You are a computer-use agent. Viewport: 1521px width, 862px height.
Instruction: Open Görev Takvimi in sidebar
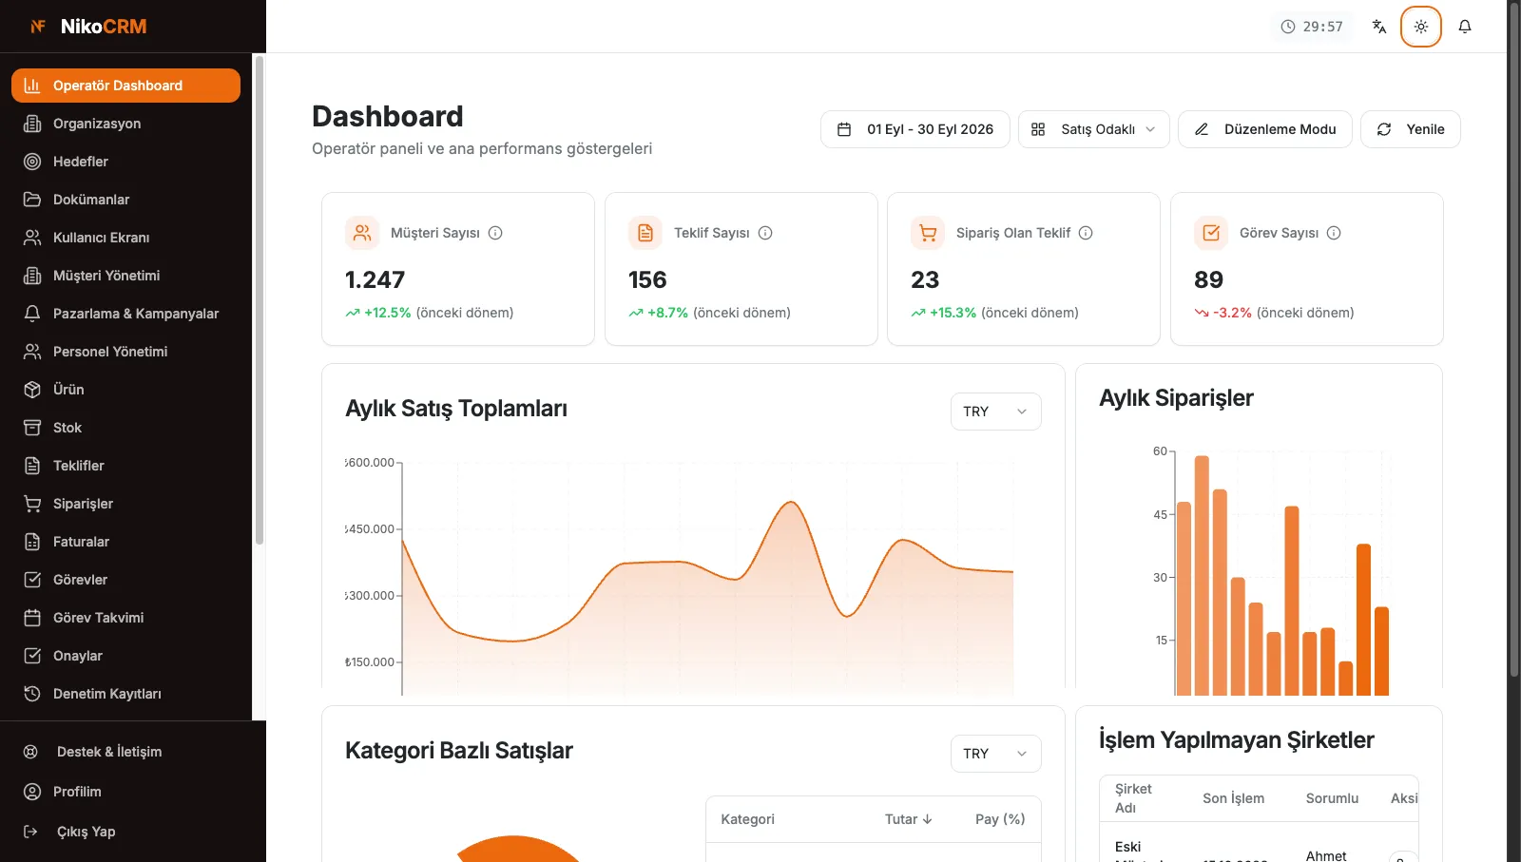click(x=125, y=618)
